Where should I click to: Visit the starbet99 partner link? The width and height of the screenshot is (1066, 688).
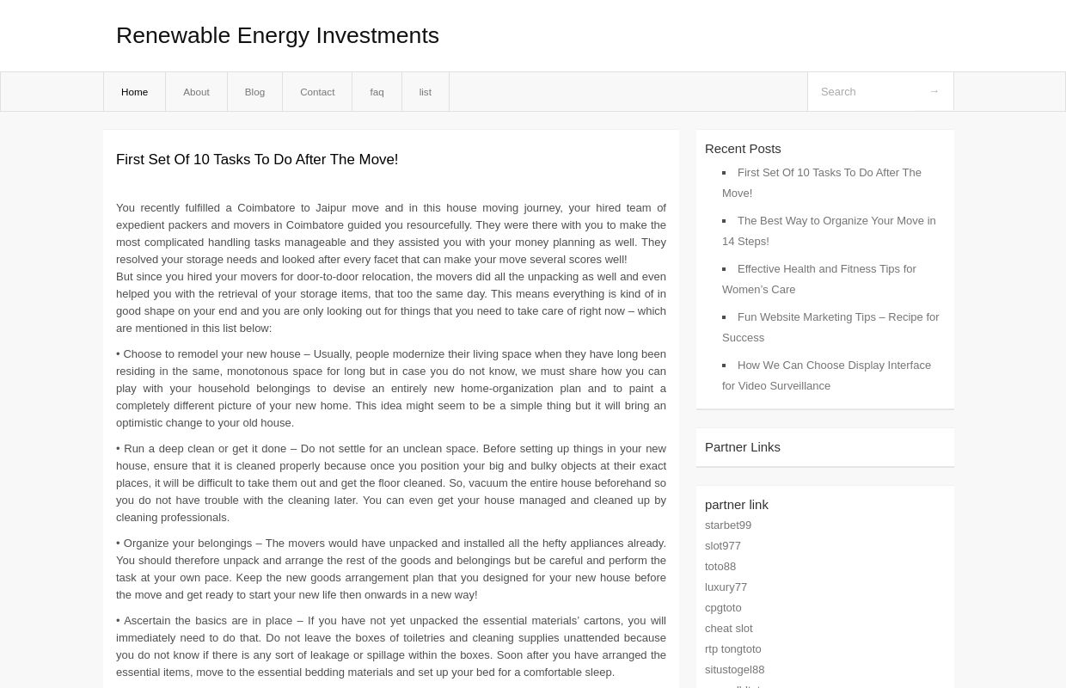[728, 525]
